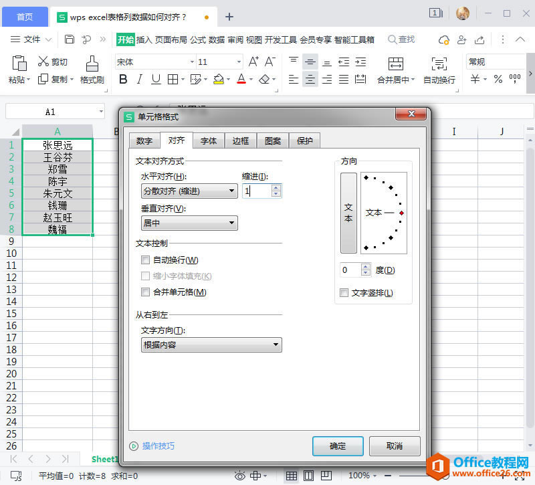Click the 确定 button
The width and height of the screenshot is (535, 485).
click(338, 446)
